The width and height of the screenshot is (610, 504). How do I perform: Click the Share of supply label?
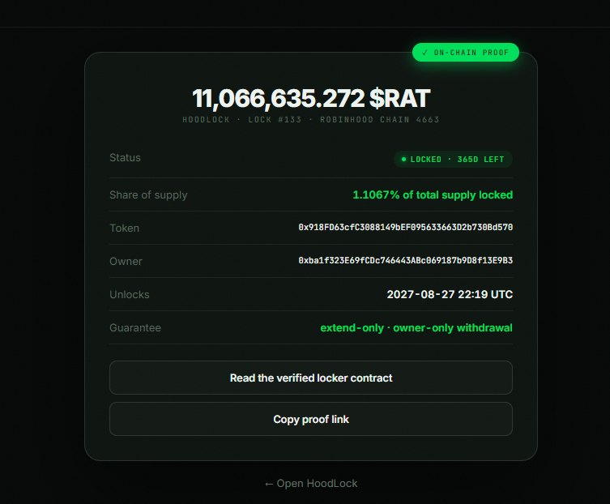pyautogui.click(x=148, y=195)
